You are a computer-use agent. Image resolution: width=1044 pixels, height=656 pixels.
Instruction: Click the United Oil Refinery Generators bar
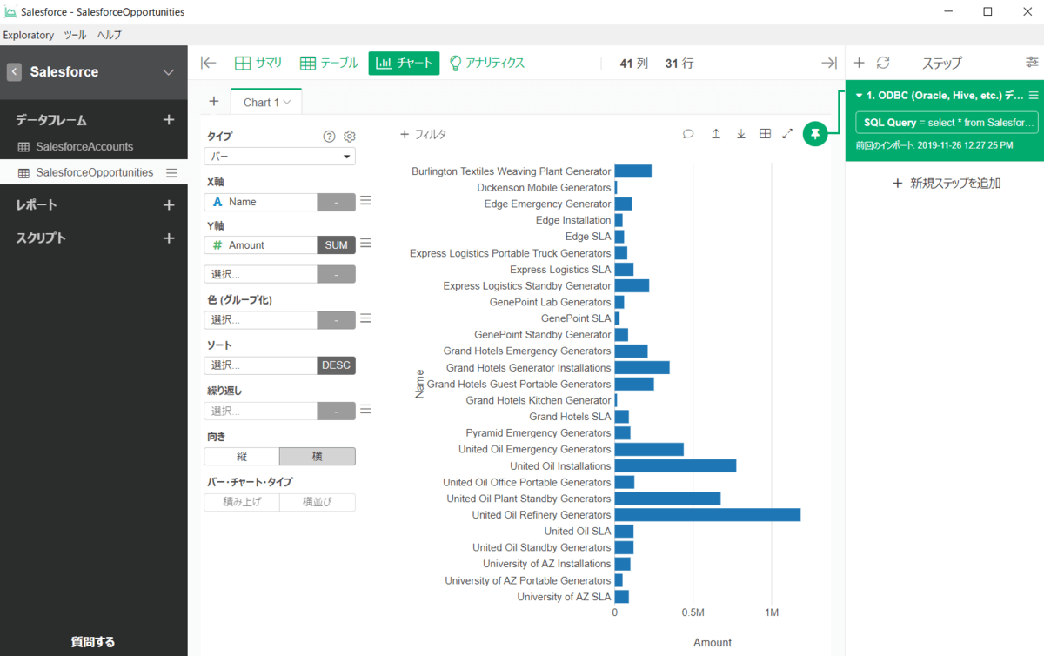[707, 515]
